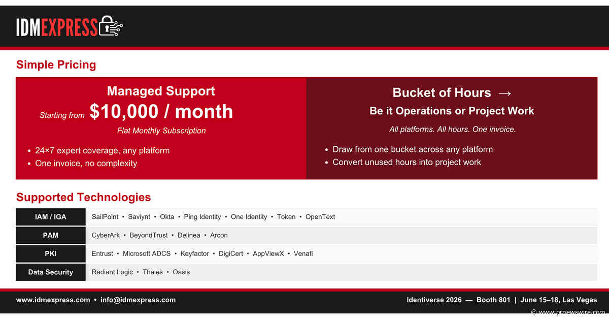
Task: Click Token in the IAM row
Action: 286,217
